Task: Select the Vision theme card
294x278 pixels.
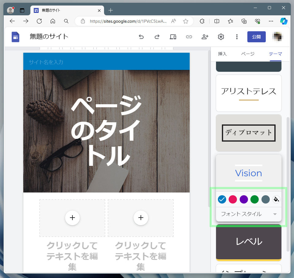Action: click(249, 173)
